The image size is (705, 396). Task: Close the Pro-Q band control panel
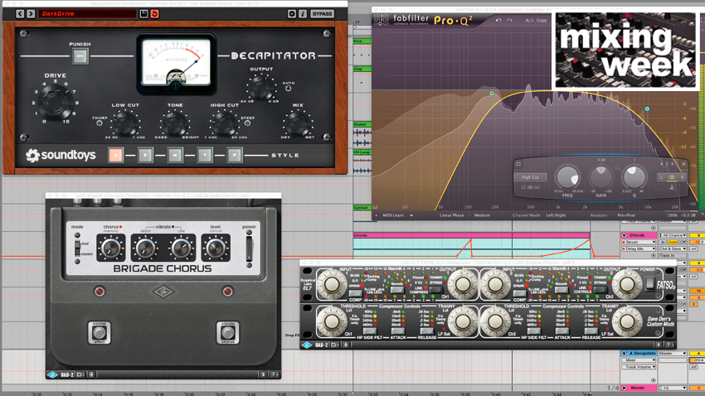[684, 164]
